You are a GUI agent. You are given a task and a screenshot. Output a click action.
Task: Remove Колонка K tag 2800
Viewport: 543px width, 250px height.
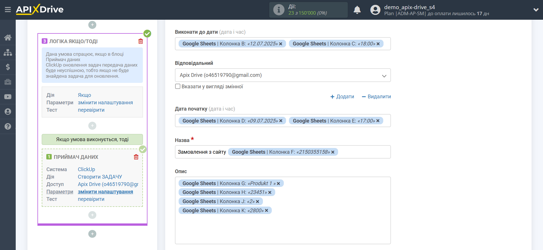tap(266, 211)
